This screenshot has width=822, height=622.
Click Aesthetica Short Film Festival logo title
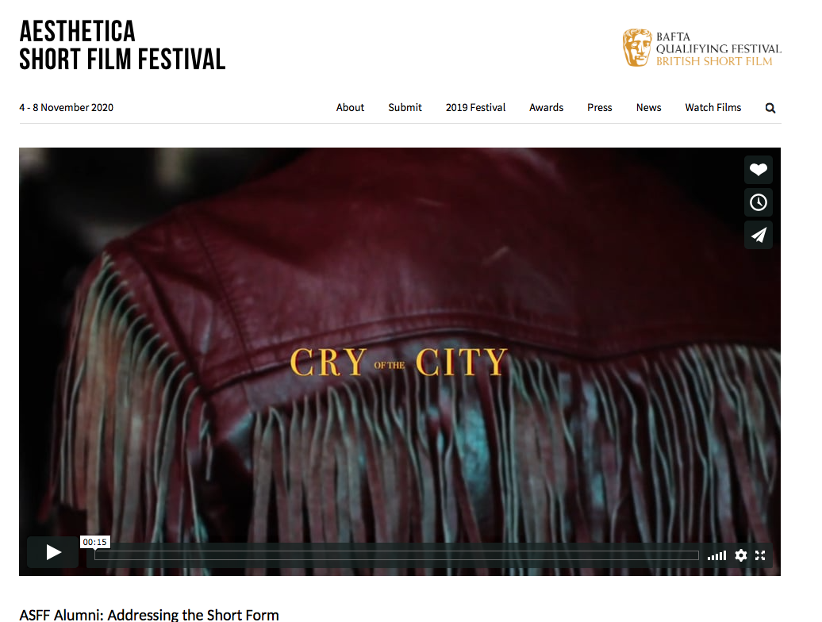tap(122, 45)
